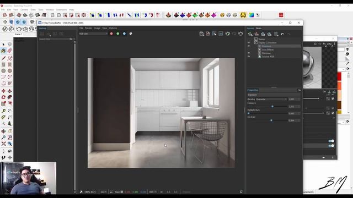
Task: Click the create layer icon in Layers panel
Action: coord(250,34)
